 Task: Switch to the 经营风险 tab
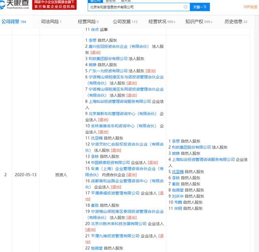coord(88,21)
